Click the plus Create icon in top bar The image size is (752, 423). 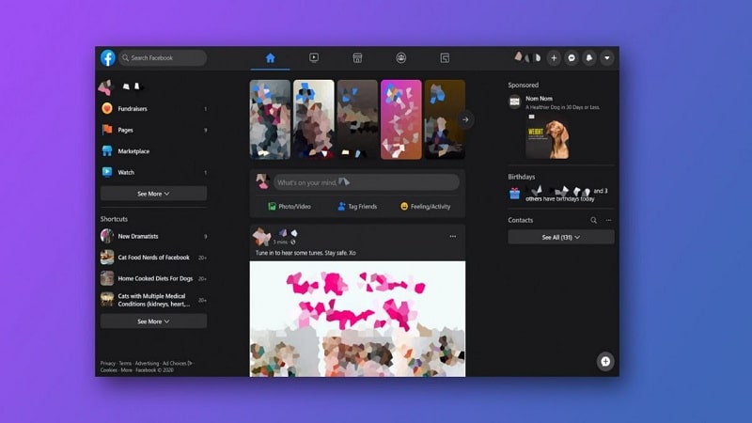pyautogui.click(x=554, y=57)
